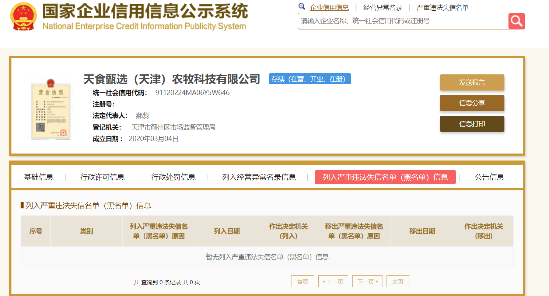Click the 移出日期 column header
This screenshot has height=296, width=549.
click(422, 231)
